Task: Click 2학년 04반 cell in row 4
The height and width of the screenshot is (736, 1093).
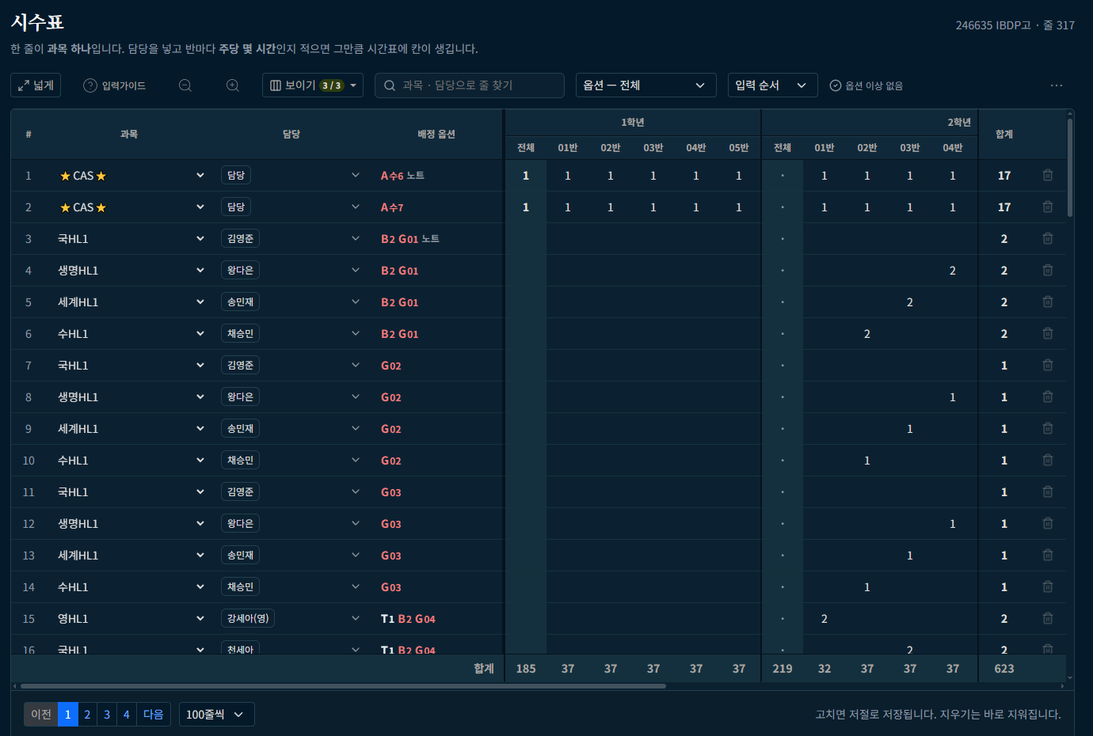Action: (953, 271)
